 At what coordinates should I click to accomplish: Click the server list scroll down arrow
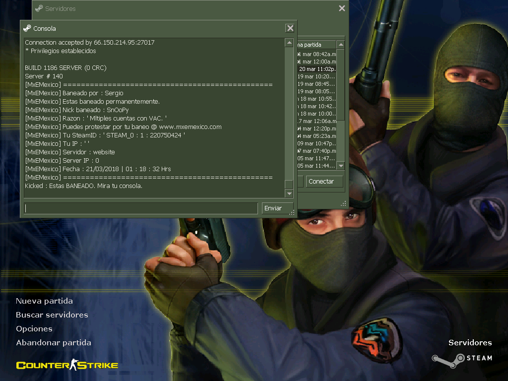coord(340,166)
